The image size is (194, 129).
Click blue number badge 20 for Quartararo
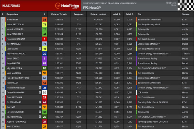[45, 54]
